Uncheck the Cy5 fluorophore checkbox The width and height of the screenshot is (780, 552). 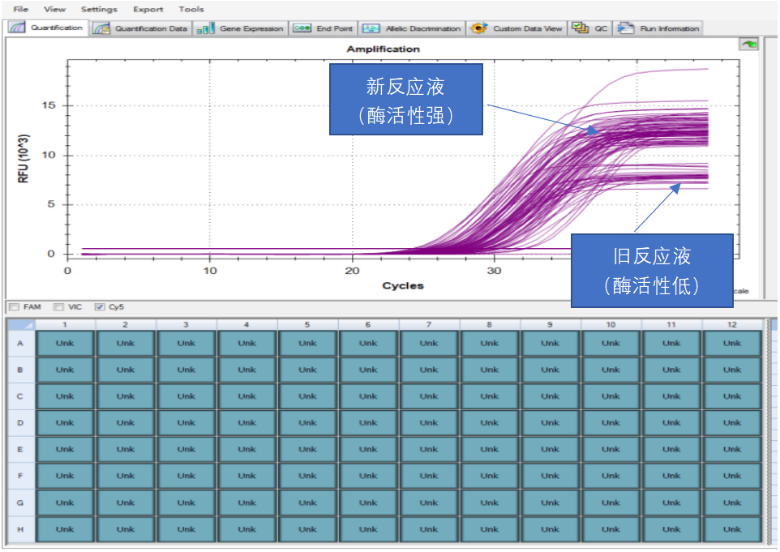point(100,307)
